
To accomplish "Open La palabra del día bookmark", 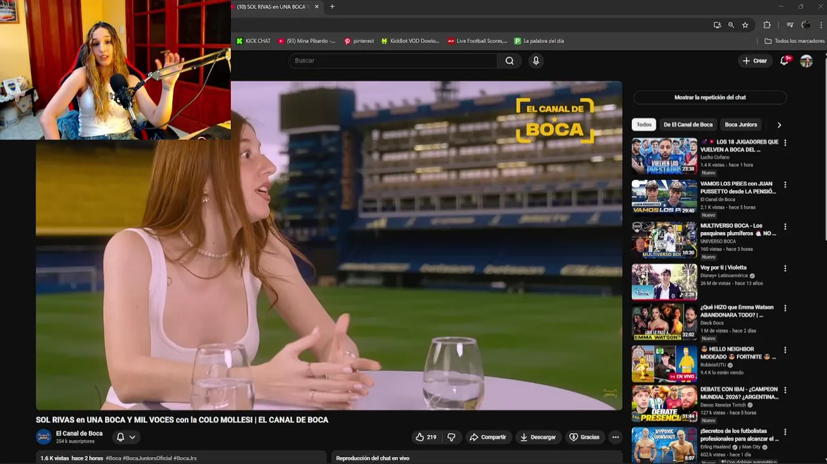I will tap(539, 41).
